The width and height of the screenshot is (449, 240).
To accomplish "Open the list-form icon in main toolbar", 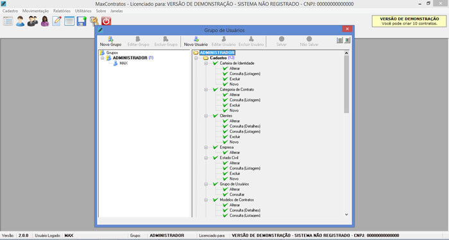I will coord(8,21).
